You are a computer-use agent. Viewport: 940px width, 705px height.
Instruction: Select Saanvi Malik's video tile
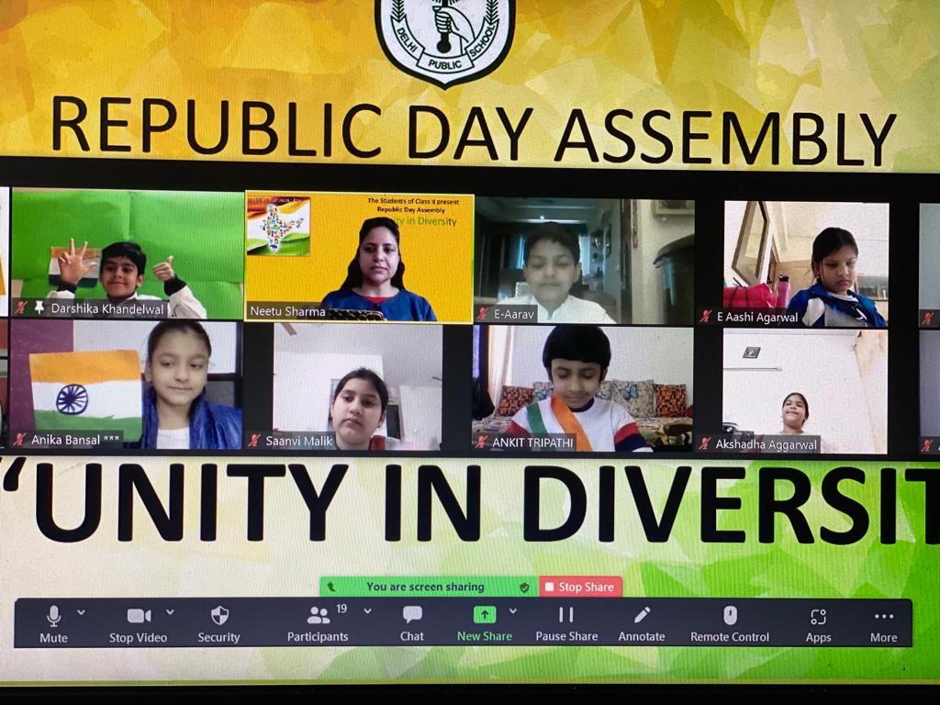358,386
